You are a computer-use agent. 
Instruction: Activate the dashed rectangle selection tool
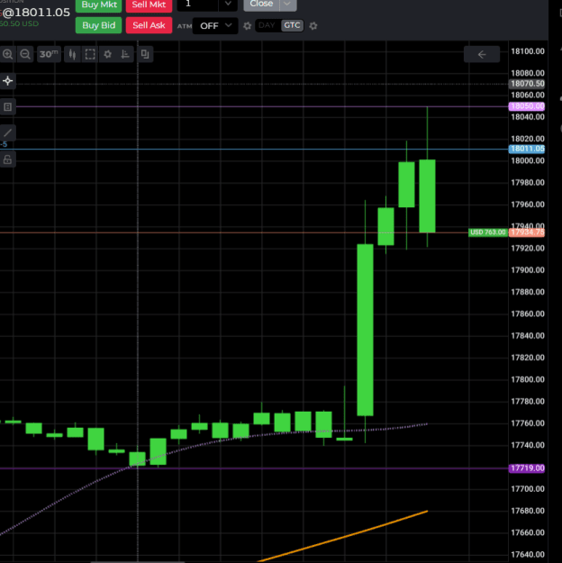coord(90,54)
